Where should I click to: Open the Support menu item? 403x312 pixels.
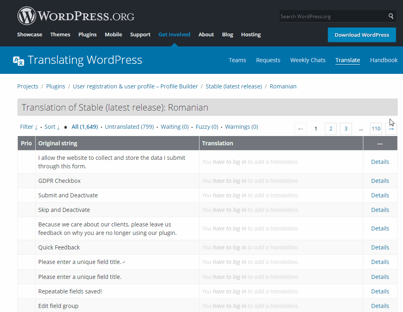140,34
